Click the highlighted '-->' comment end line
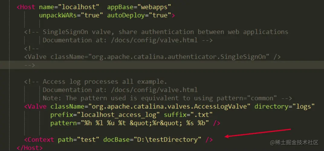Viewport: 324px width, 151px height. tap(30, 65)
